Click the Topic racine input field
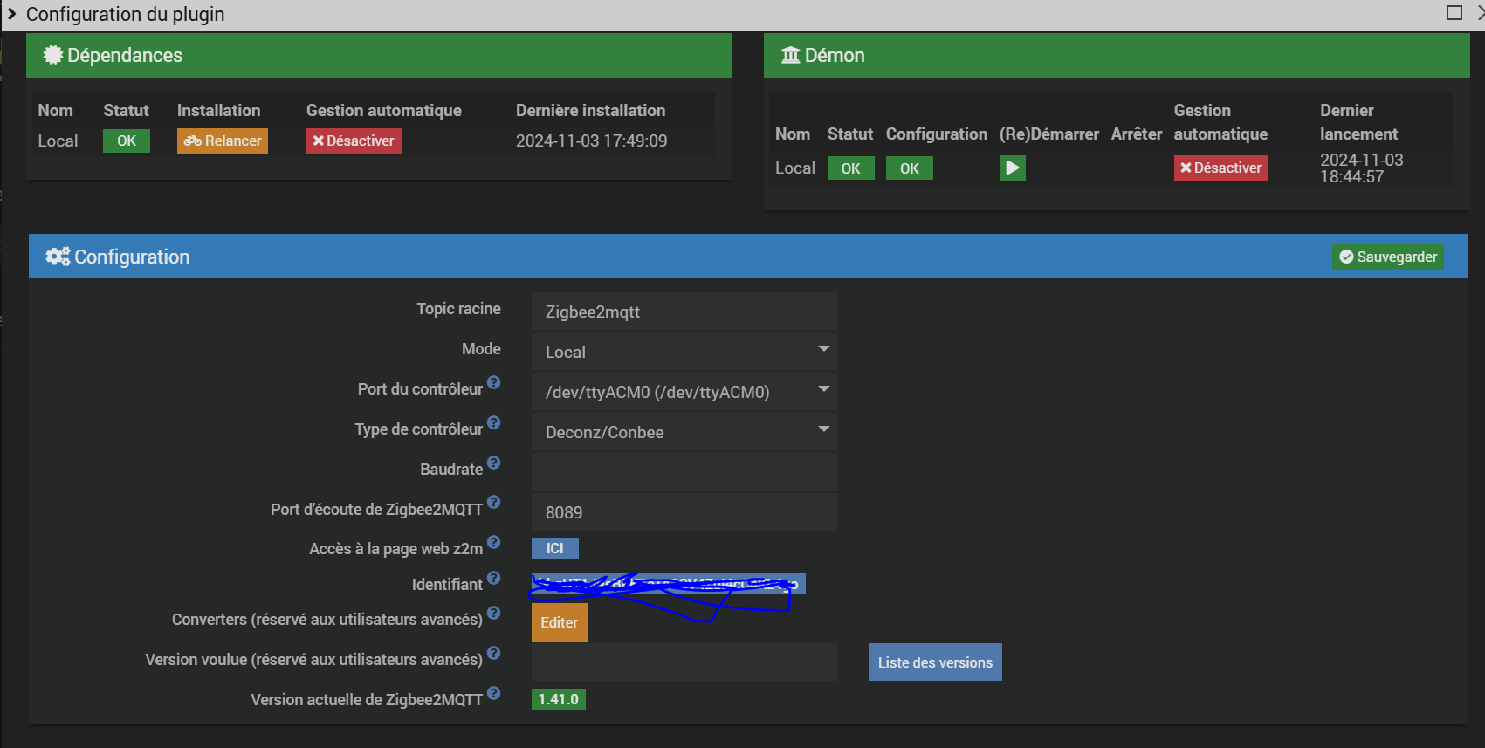The image size is (1485, 748). tap(684, 312)
